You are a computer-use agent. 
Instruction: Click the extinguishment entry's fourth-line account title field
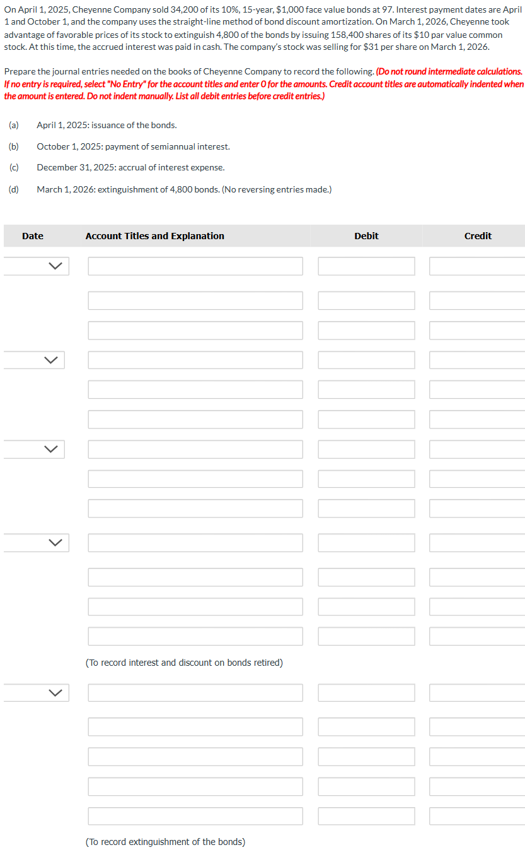[x=195, y=786]
